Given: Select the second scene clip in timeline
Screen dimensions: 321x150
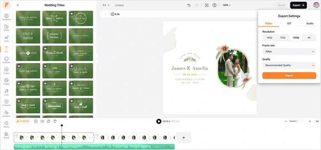Looking at the screenshot, I should [135, 138].
